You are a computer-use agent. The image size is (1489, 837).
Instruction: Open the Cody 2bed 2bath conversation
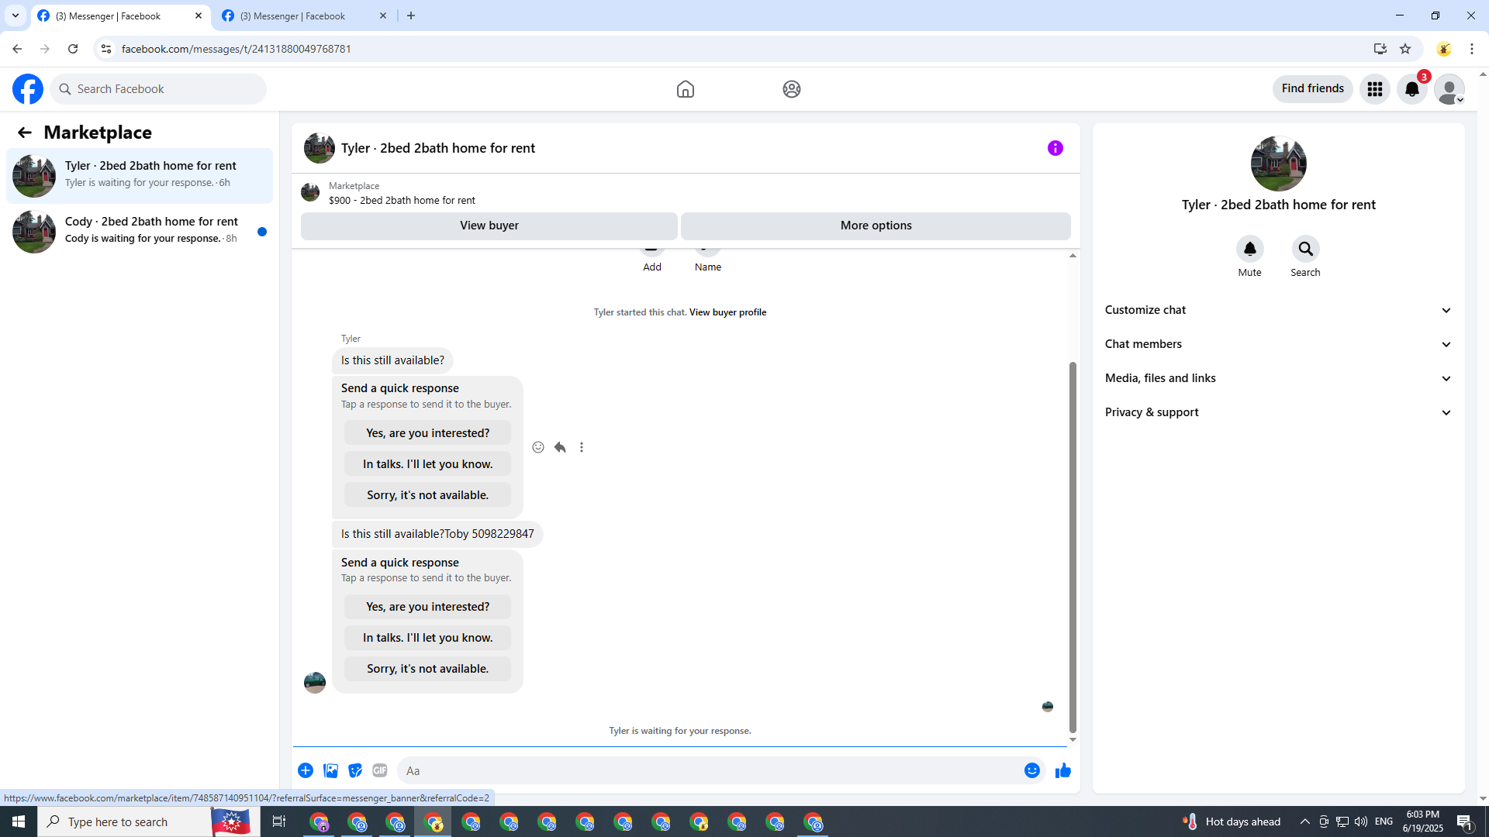pos(140,231)
